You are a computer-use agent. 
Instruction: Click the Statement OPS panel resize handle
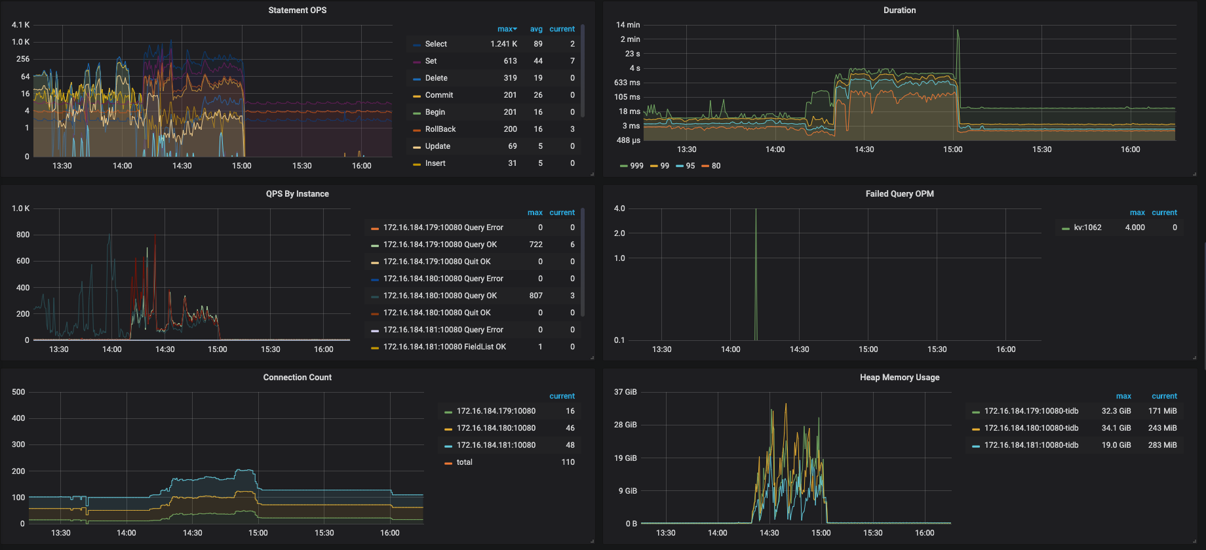click(x=592, y=174)
